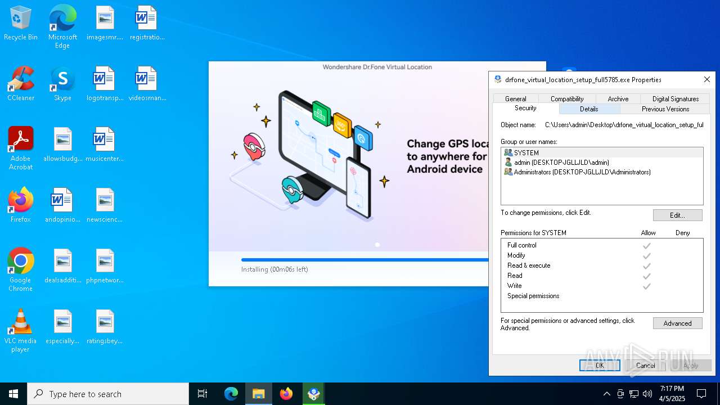Open the network tray icon
The height and width of the screenshot is (405, 720).
coord(634,394)
